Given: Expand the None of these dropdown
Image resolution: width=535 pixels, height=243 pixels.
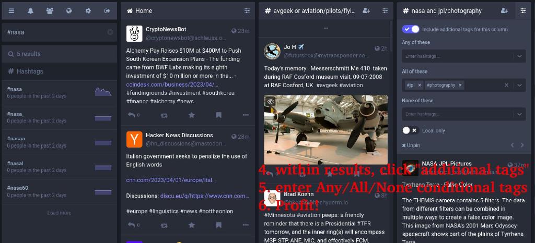Looking at the screenshot, I should (519, 114).
